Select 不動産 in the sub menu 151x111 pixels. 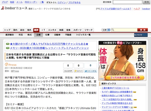68,35
